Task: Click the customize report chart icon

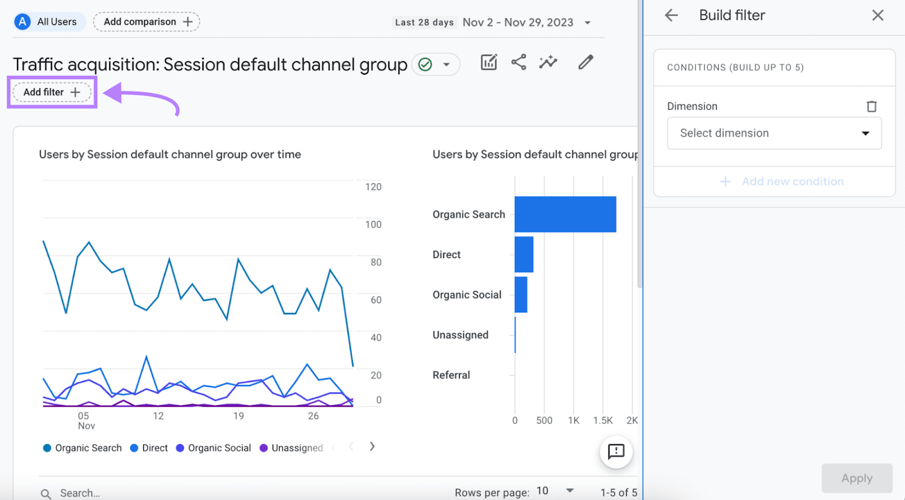Action: [x=489, y=62]
